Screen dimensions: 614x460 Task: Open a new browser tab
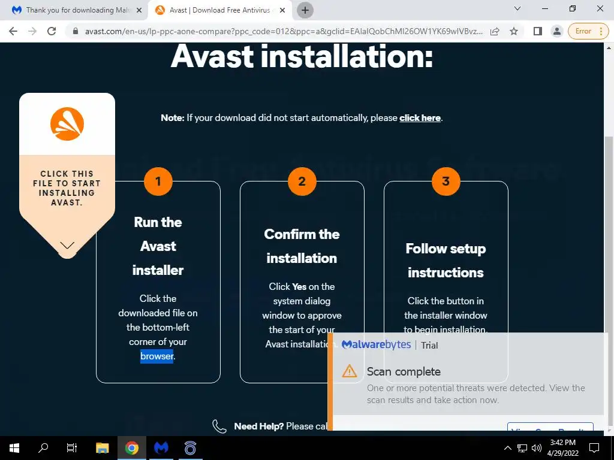(x=305, y=10)
